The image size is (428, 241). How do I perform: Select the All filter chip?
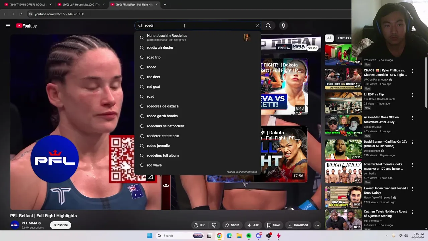pyautogui.click(x=329, y=38)
